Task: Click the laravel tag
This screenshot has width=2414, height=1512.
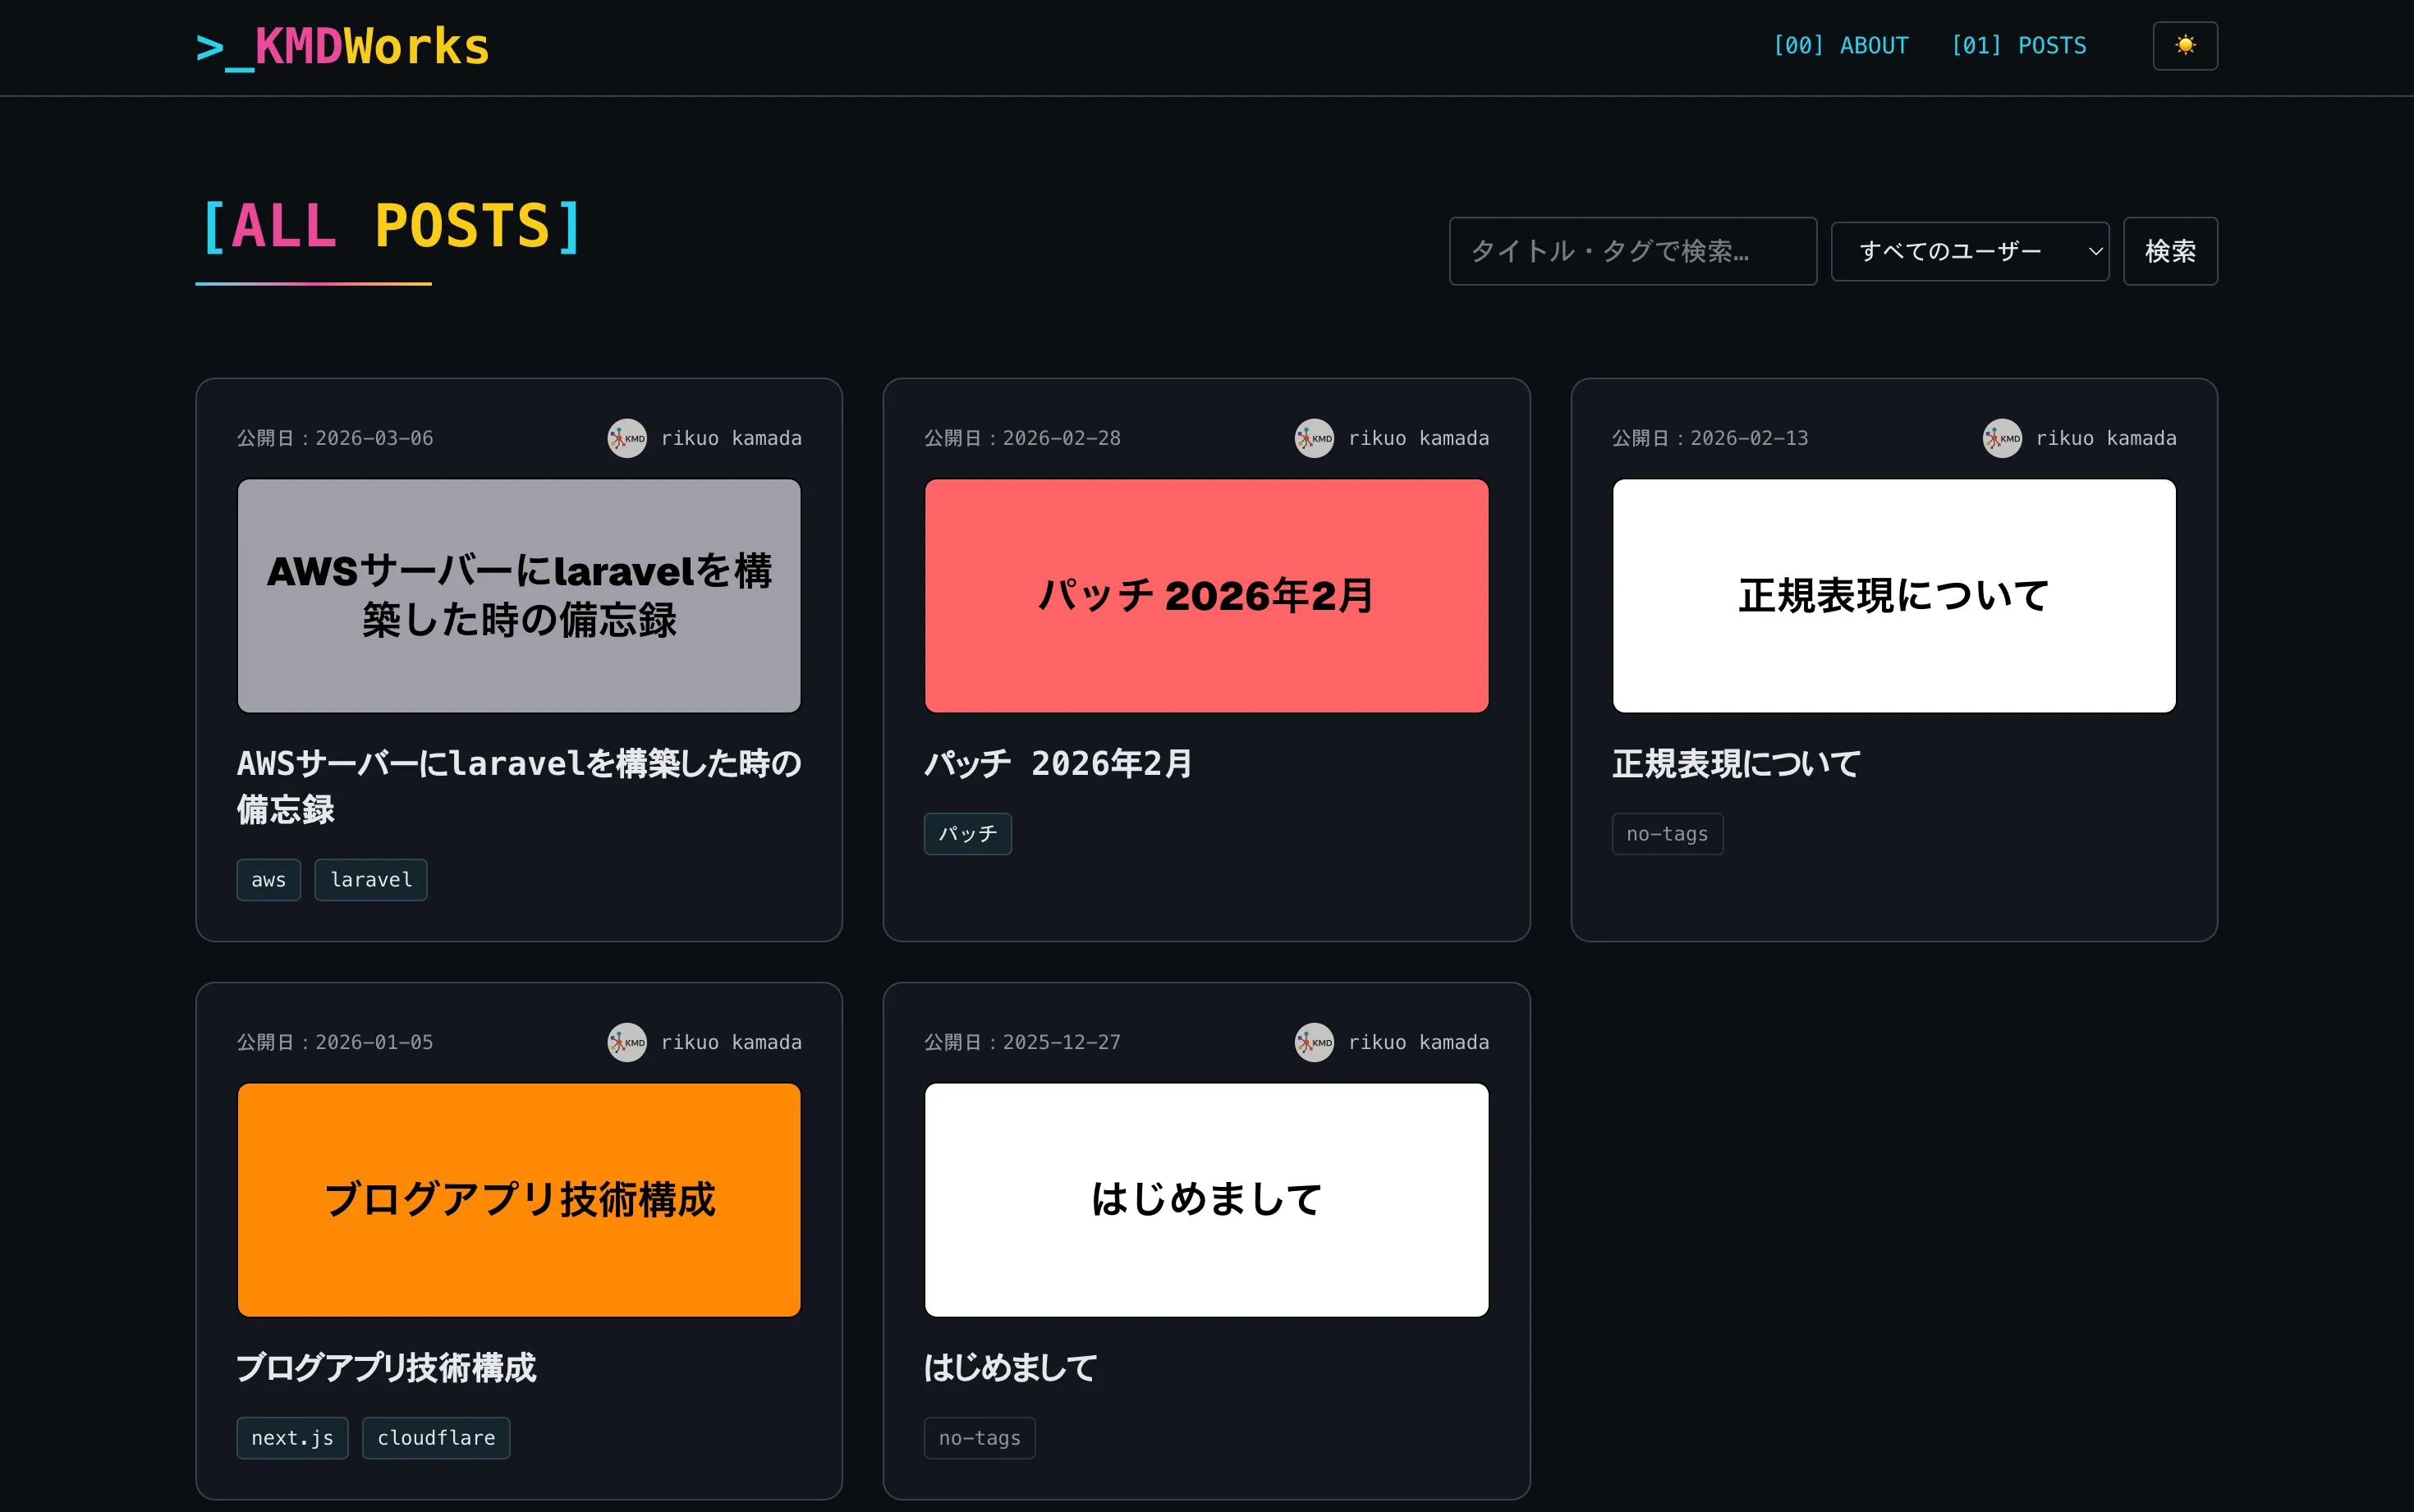Action: coord(370,879)
